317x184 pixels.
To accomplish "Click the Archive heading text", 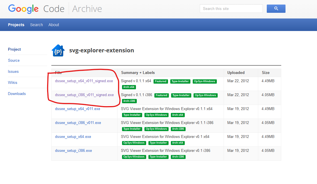I will pos(87,9).
